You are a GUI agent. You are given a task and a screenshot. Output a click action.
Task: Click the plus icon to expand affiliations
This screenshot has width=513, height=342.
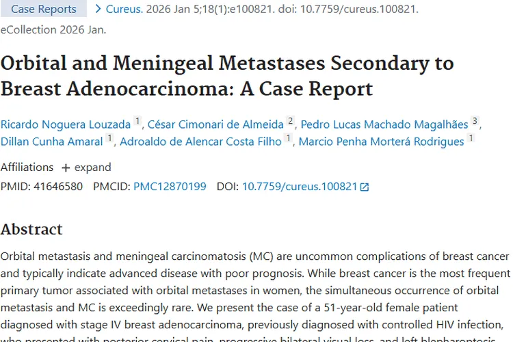pyautogui.click(x=66, y=168)
